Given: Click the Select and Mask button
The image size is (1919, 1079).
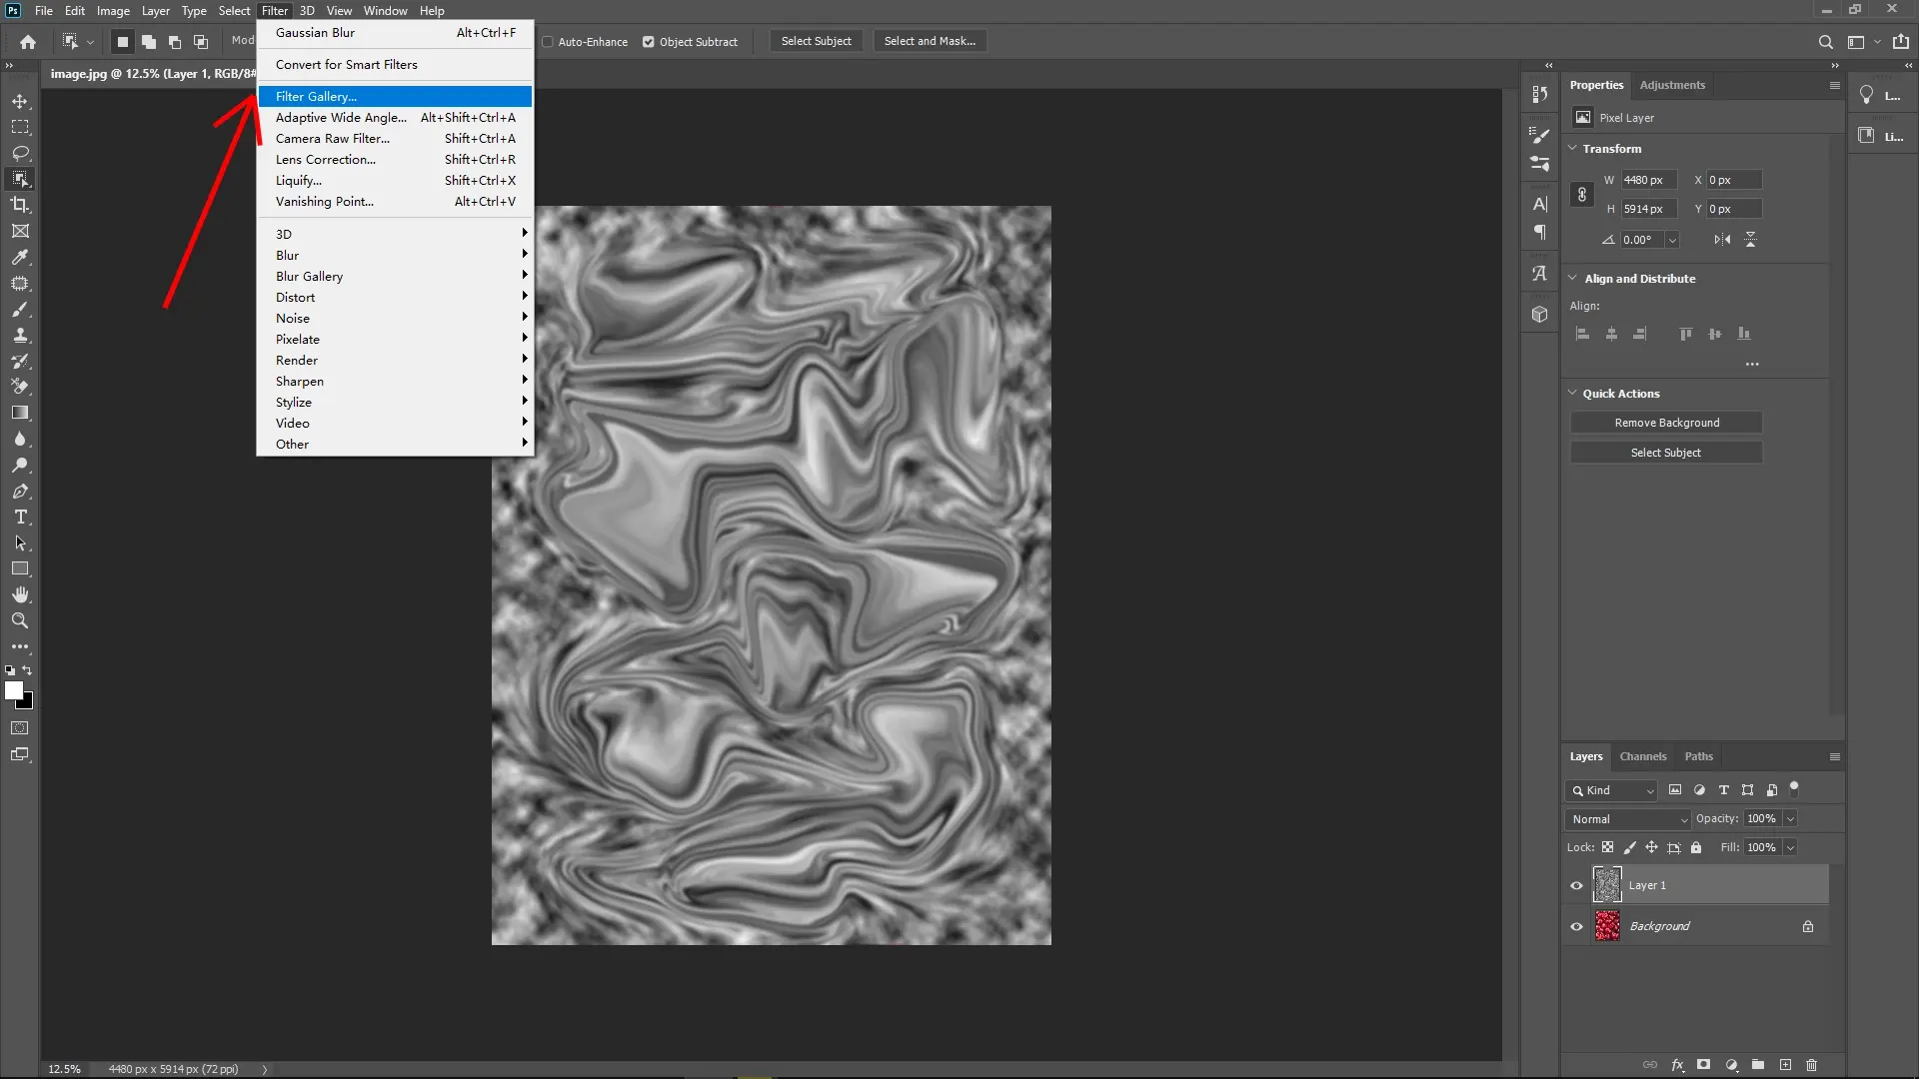Looking at the screenshot, I should coord(929,41).
